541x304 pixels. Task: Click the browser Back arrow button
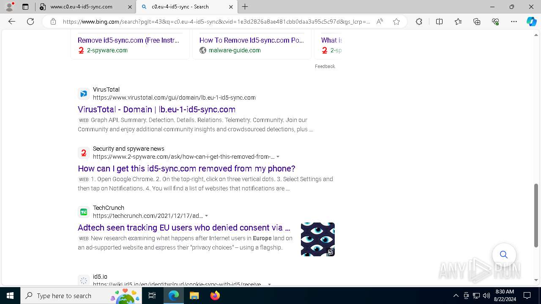click(x=12, y=22)
